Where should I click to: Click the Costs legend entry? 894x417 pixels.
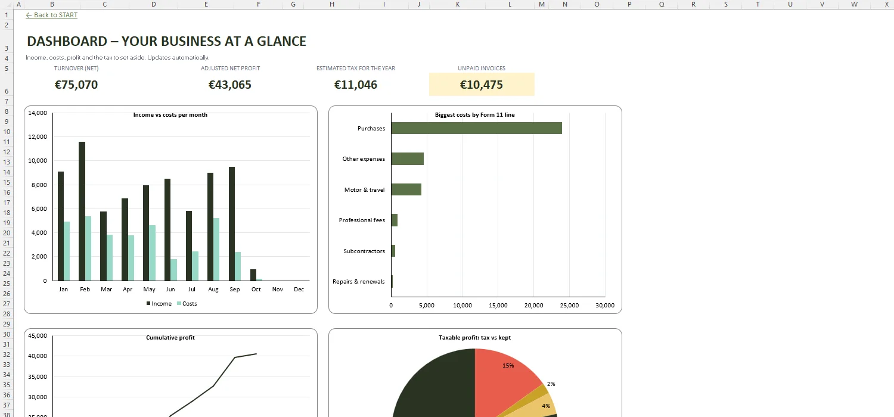point(187,303)
